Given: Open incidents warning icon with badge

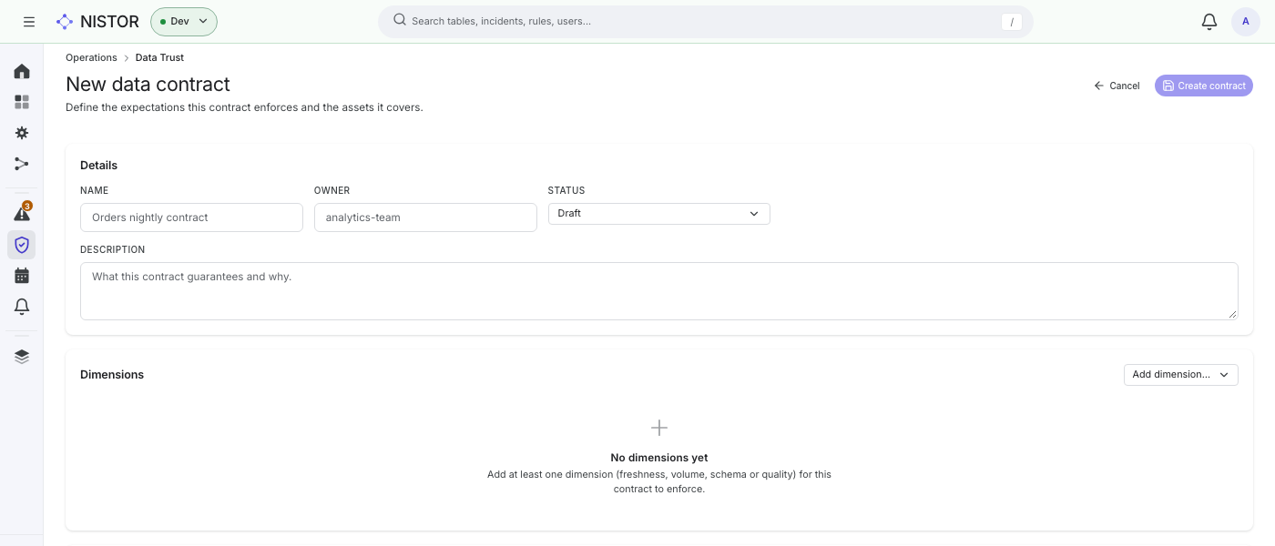Looking at the screenshot, I should tap(22, 214).
